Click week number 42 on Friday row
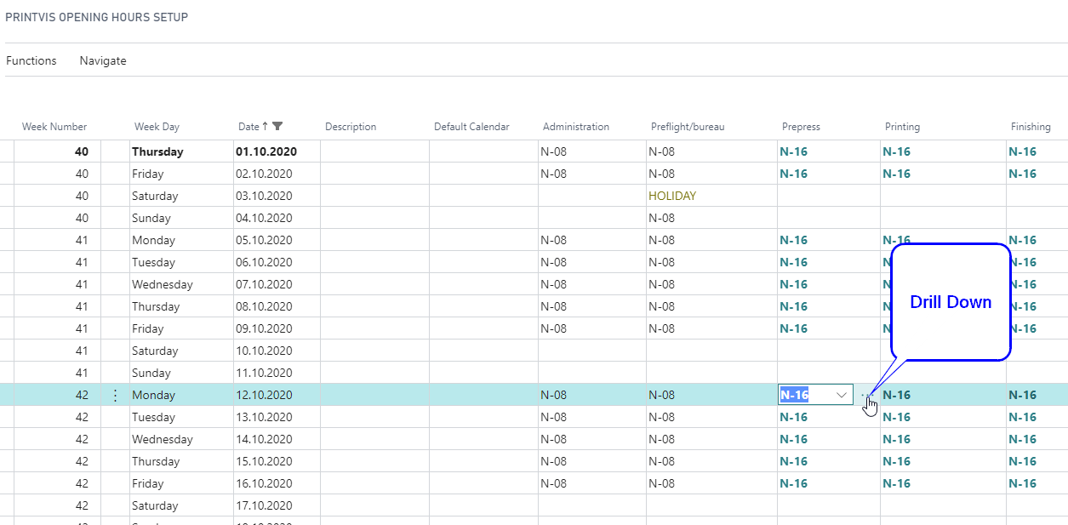Image resolution: width=1068 pixels, height=525 pixels. pyautogui.click(x=83, y=483)
